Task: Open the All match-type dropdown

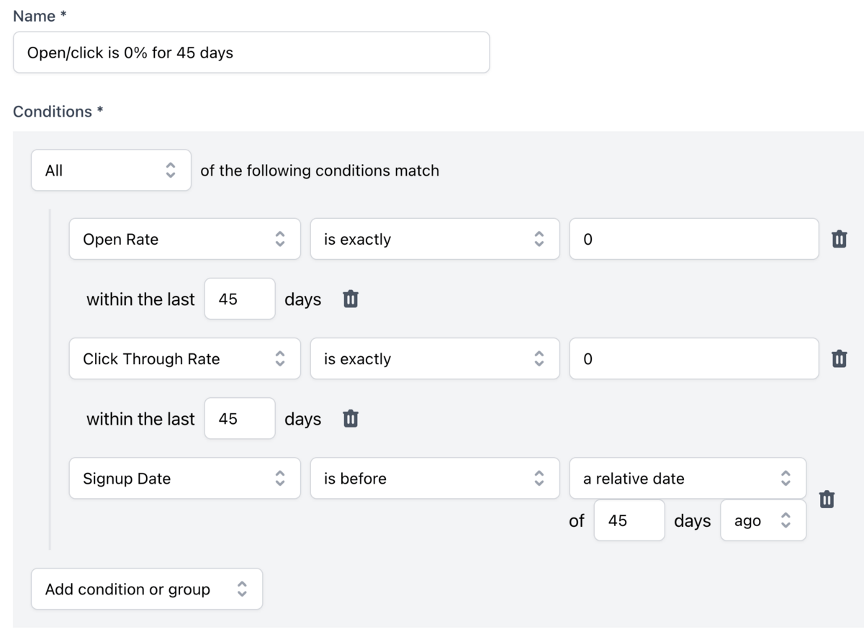Action: pyautogui.click(x=111, y=171)
